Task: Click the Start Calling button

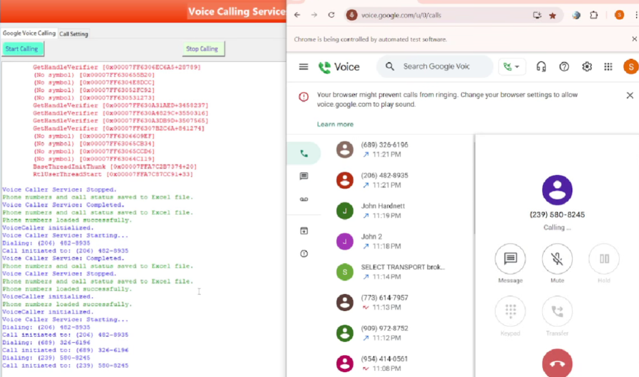Action: tap(22, 49)
